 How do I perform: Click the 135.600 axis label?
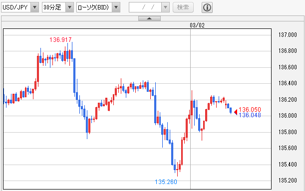click(288, 148)
